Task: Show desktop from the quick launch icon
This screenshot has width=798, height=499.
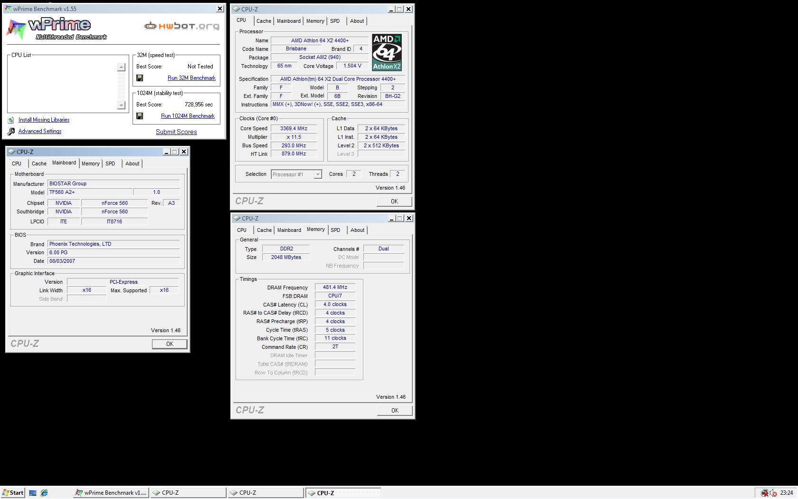Action: (x=33, y=493)
